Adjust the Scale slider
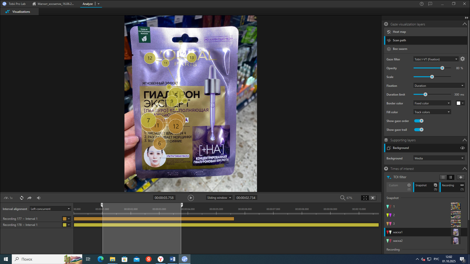Screen dimensions: 470x264 tap(432, 77)
